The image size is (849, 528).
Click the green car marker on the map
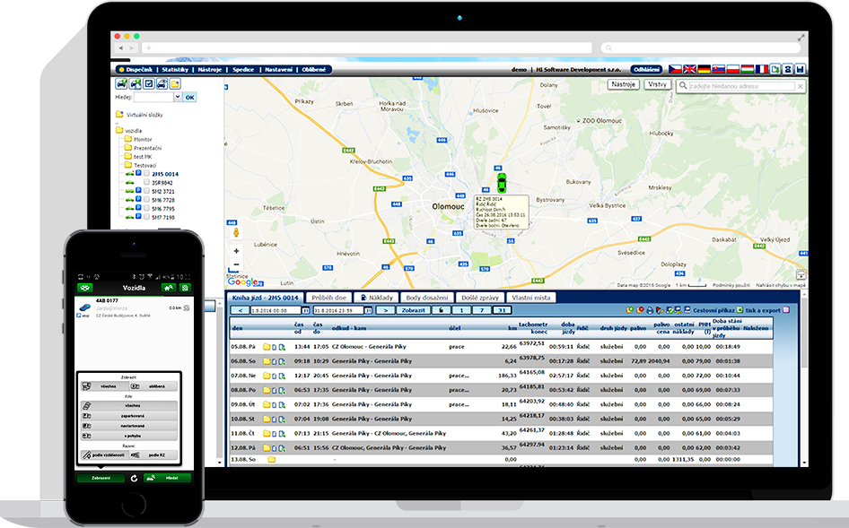(x=501, y=181)
